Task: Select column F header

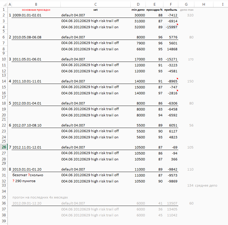Action: [171, 4]
